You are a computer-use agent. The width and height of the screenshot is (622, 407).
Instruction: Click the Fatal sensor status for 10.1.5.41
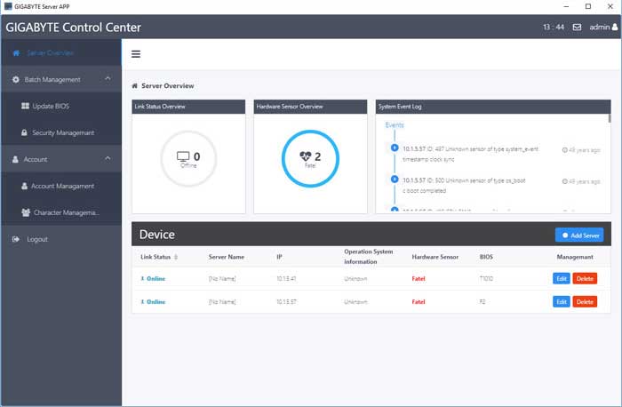[419, 278]
